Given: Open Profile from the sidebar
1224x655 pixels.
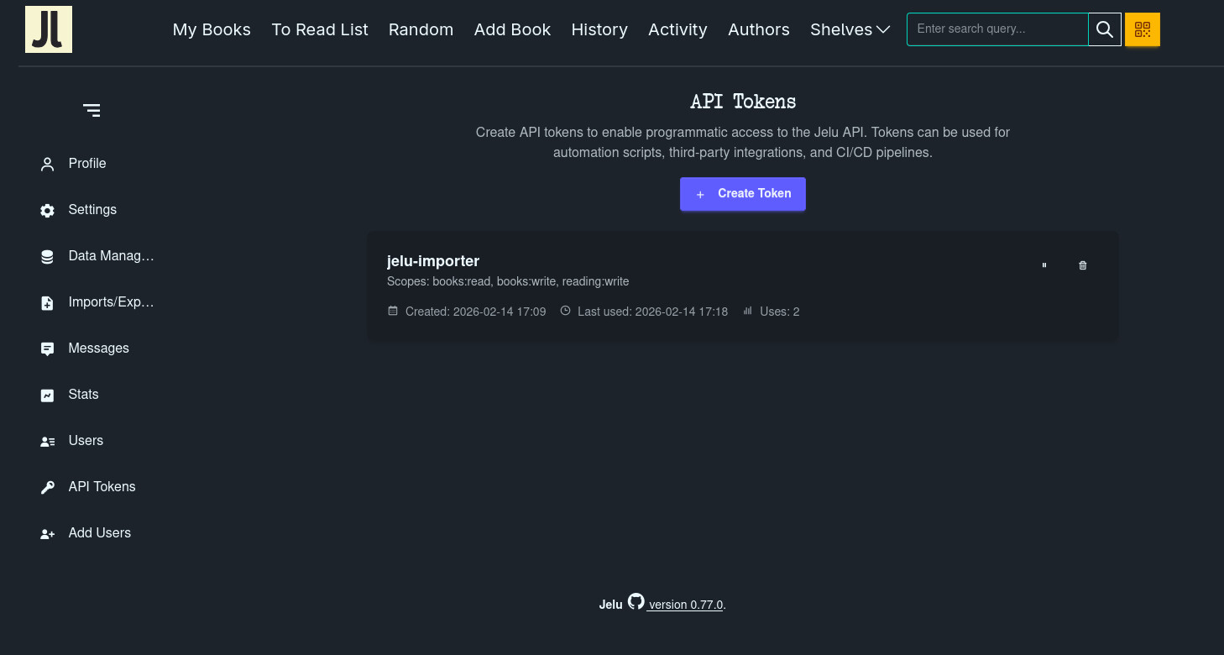Looking at the screenshot, I should pos(86,164).
